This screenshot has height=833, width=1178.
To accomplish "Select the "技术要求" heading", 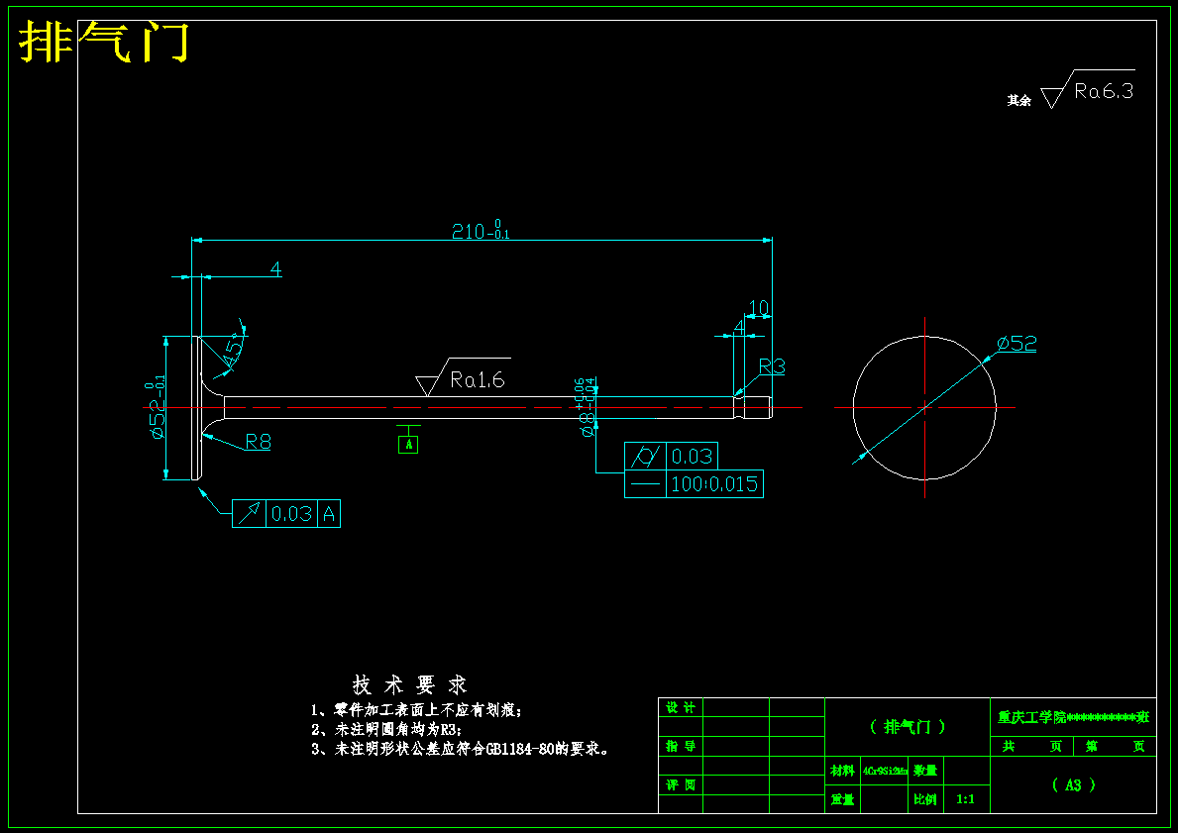I will click(410, 684).
